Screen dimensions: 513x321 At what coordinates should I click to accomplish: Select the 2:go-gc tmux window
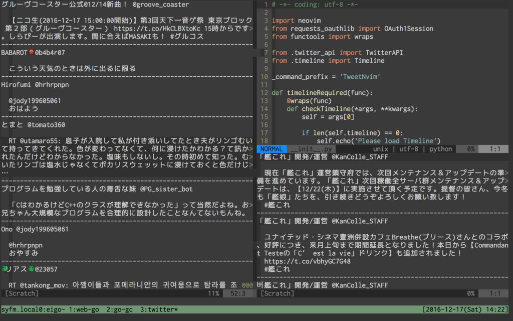[119, 309]
